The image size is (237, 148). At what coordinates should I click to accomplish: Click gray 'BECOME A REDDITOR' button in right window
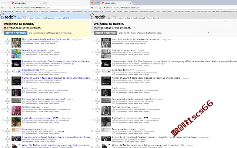pos(105,33)
